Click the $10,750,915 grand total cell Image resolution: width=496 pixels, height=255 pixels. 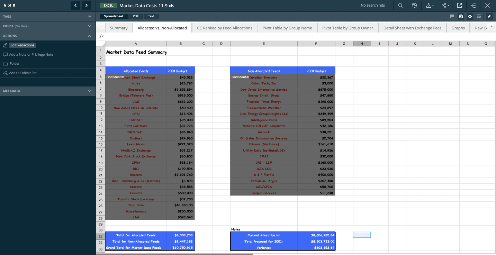[181, 248]
